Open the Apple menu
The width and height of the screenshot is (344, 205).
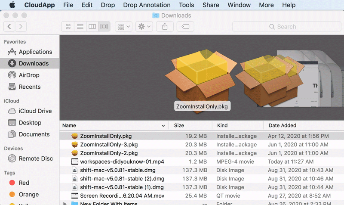pos(12,5)
